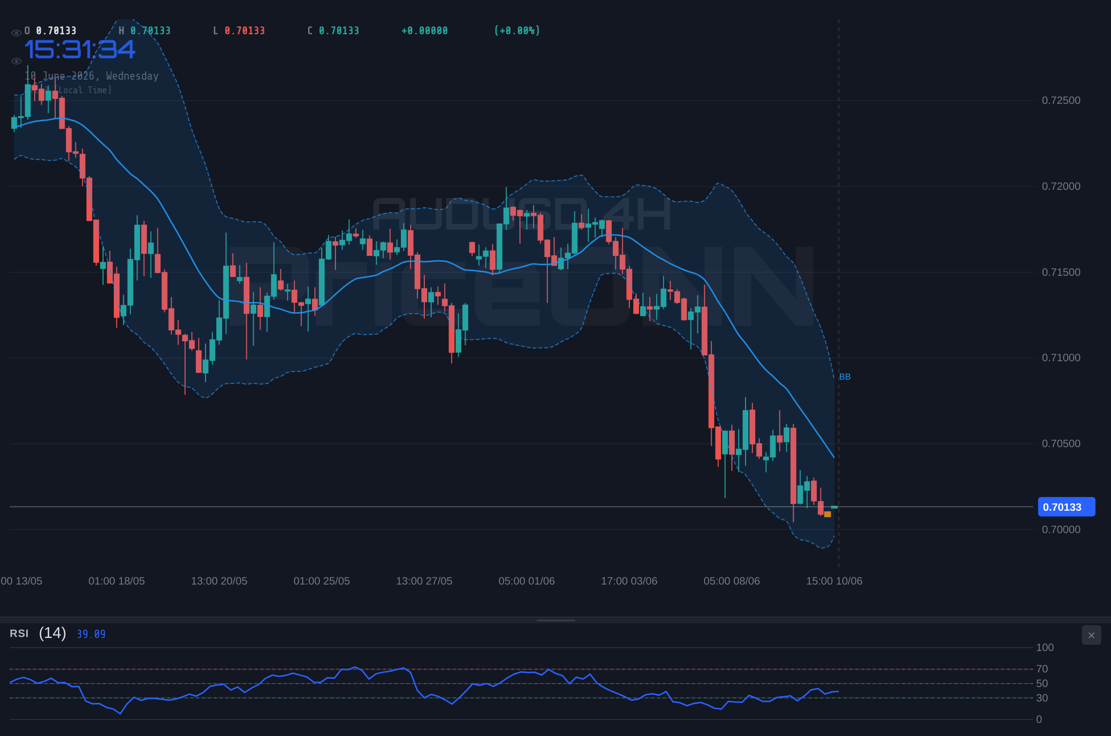
Task: Click the RSI axis label 0
Action: [x=1039, y=719]
